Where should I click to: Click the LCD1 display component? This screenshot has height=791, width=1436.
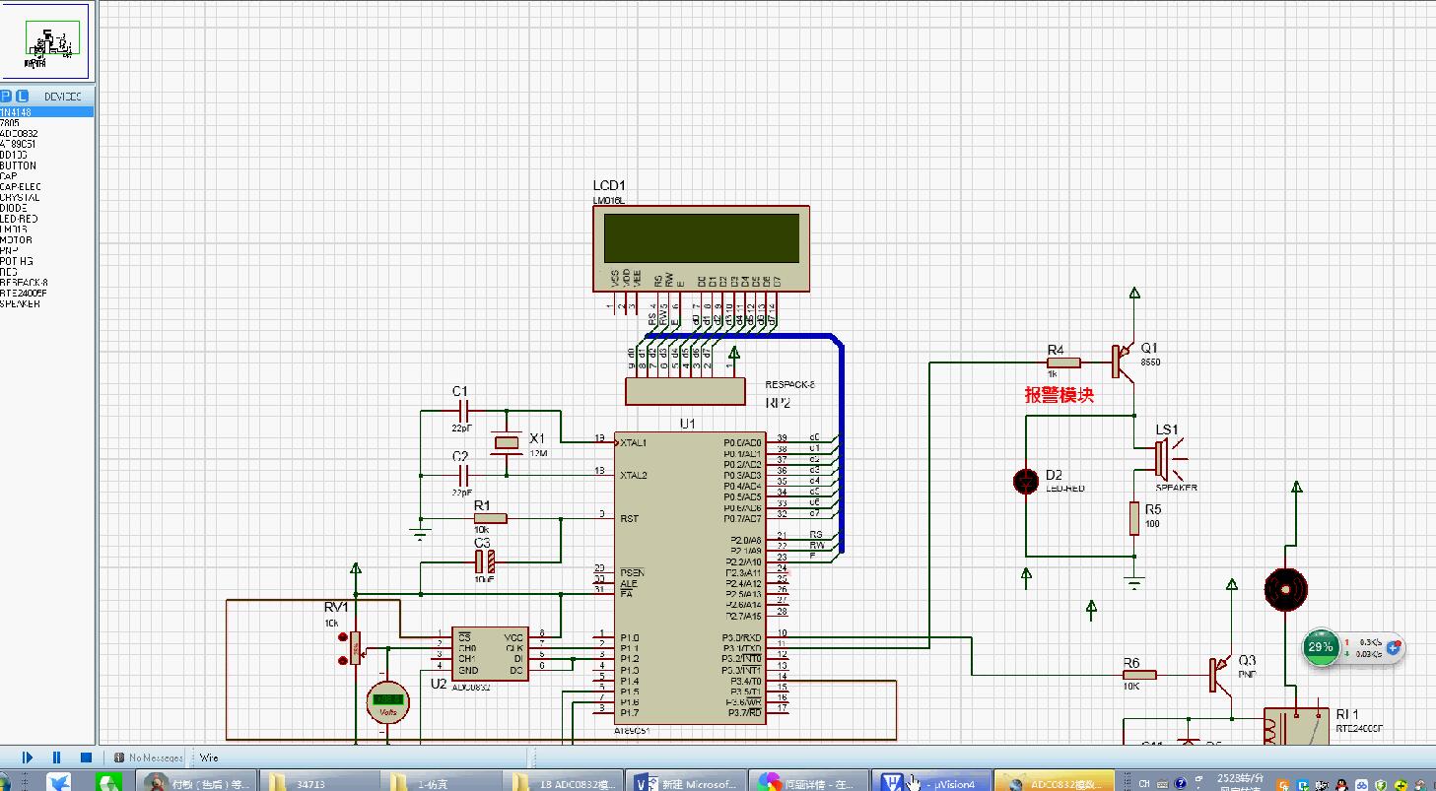(x=701, y=248)
